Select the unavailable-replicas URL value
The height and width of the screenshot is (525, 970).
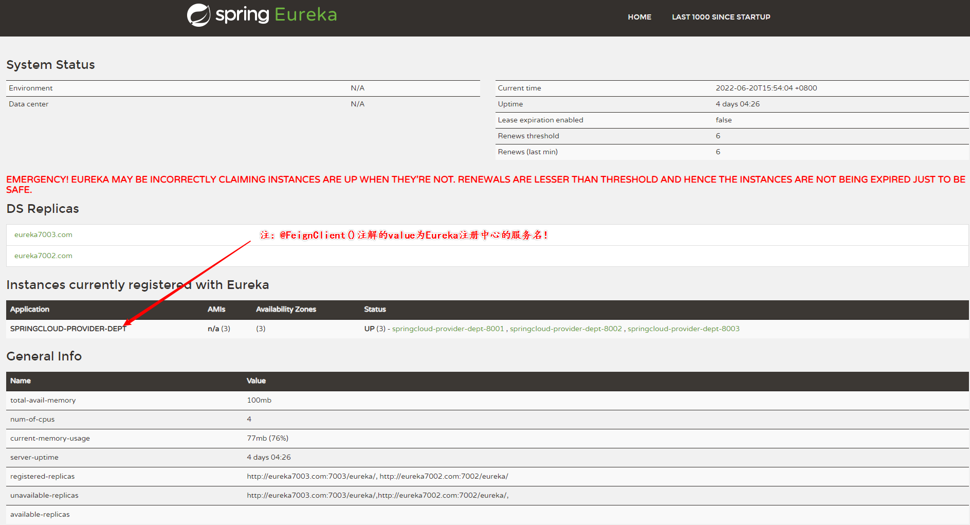click(378, 495)
